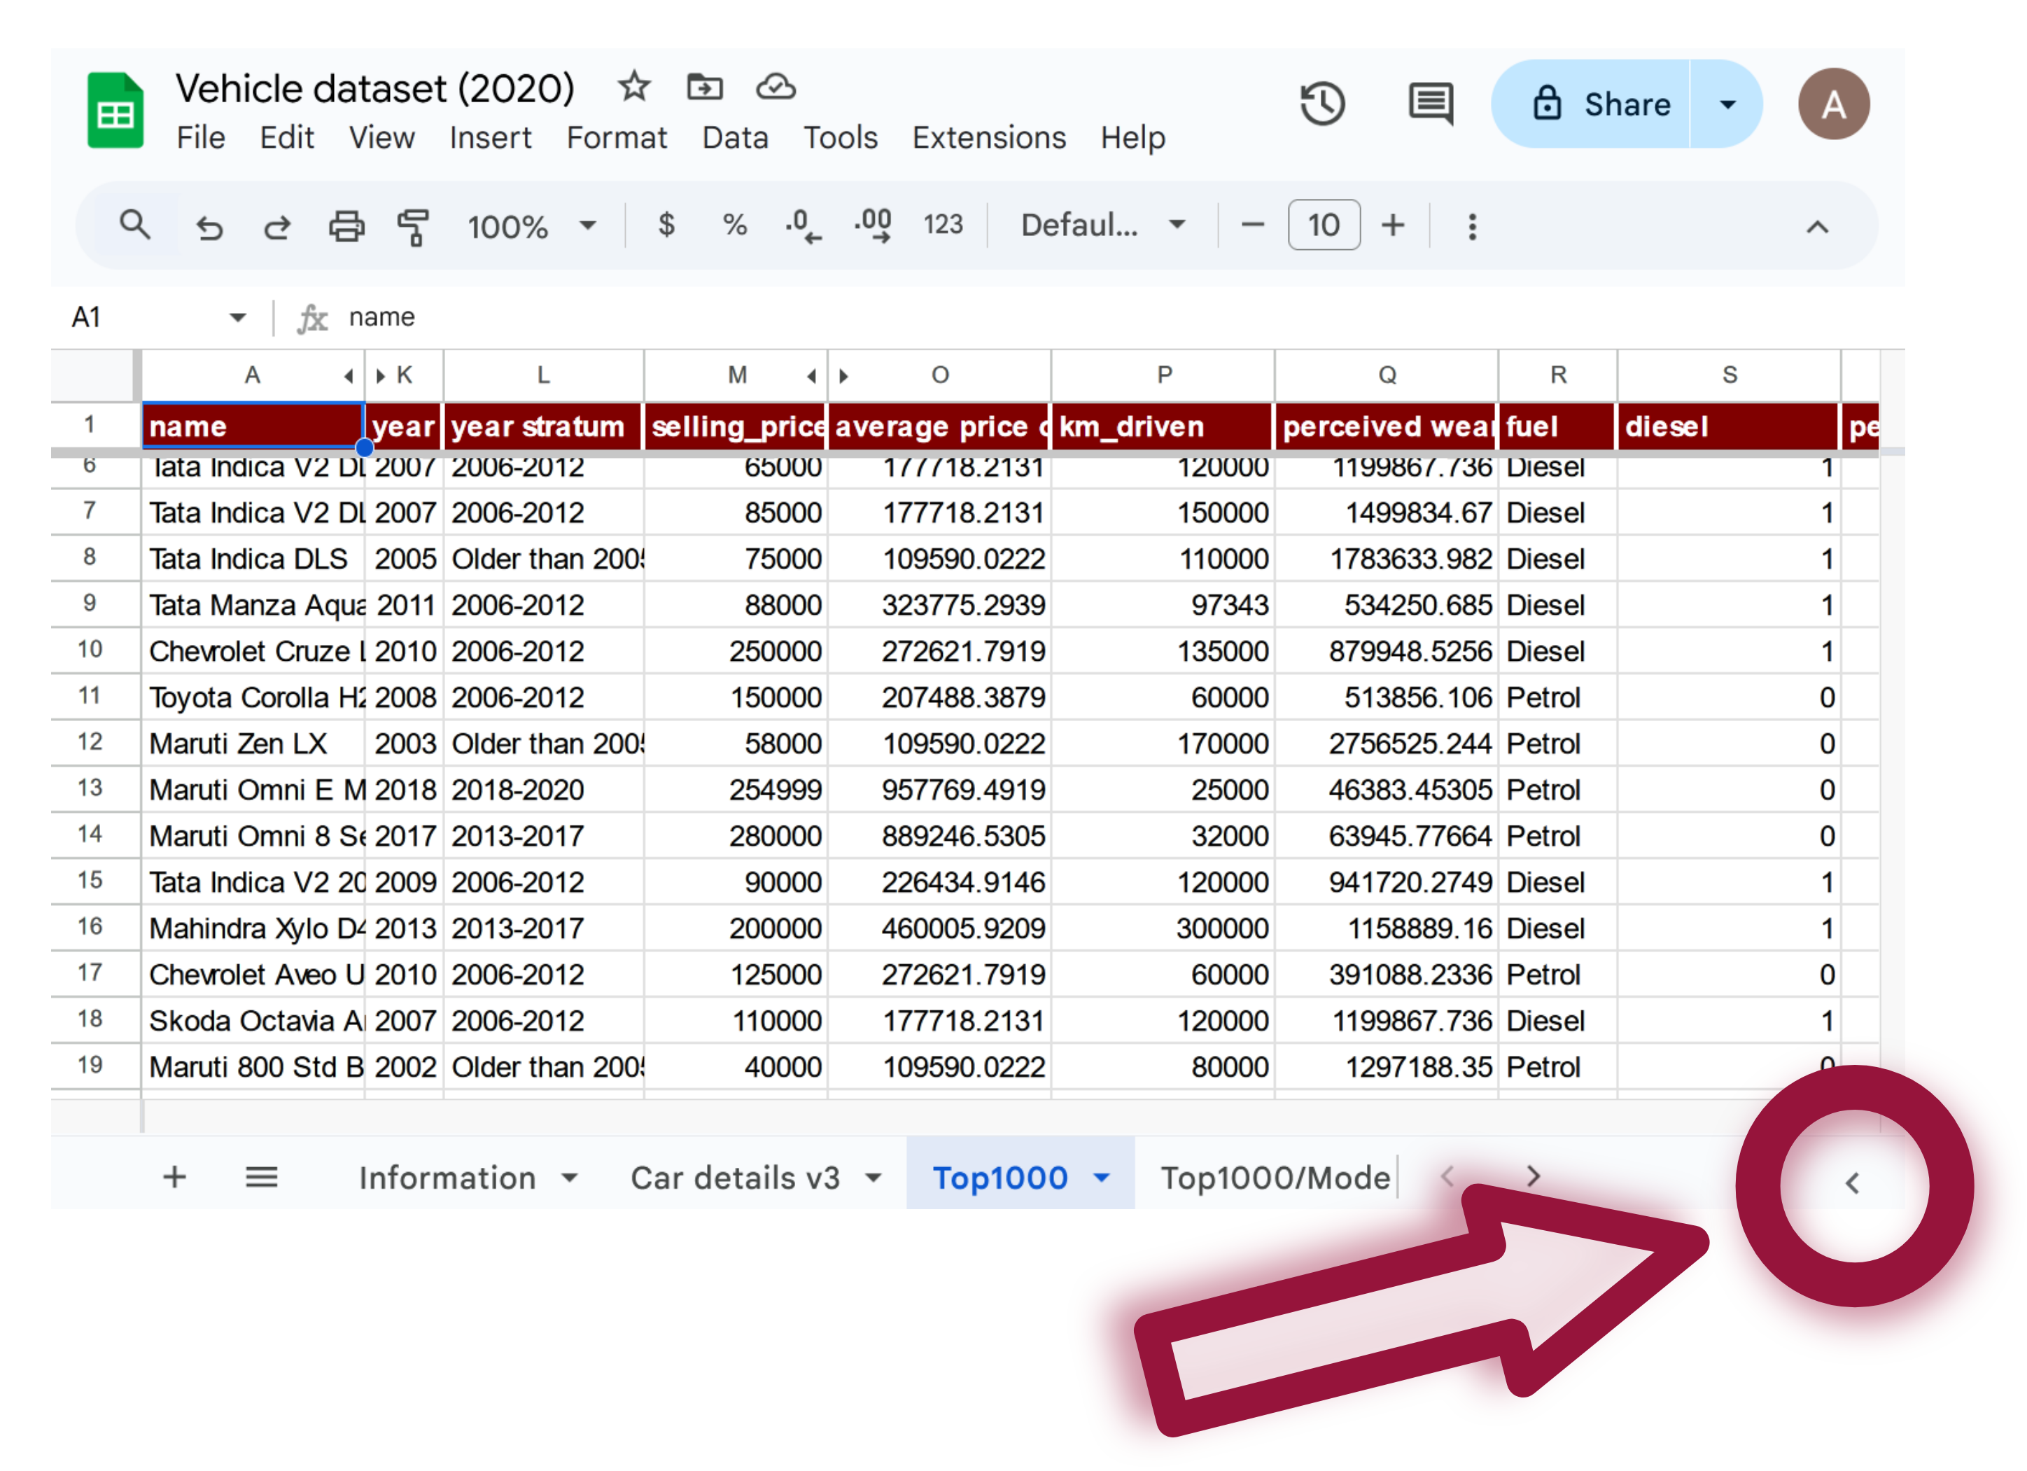Open the side panel chevron

tap(1852, 1183)
